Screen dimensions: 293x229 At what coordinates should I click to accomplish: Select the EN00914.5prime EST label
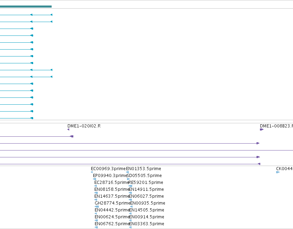pos(147,217)
